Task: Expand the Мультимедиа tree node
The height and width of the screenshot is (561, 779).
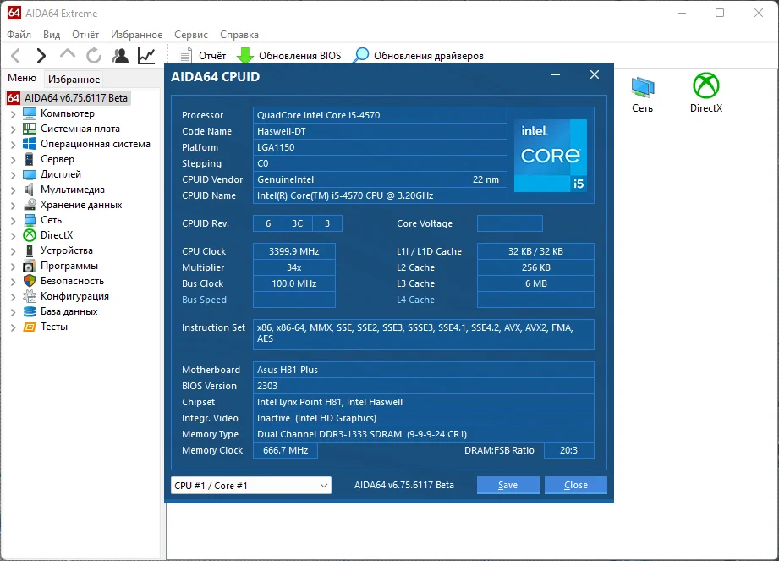Action: pos(13,190)
